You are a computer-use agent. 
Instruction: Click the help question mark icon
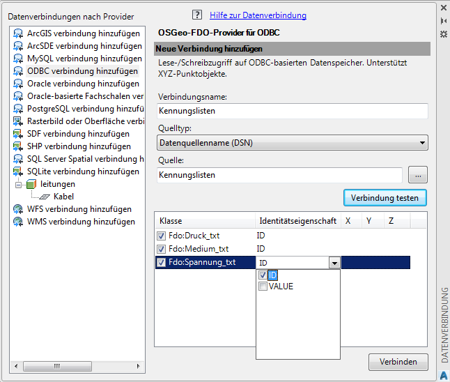coord(196,15)
